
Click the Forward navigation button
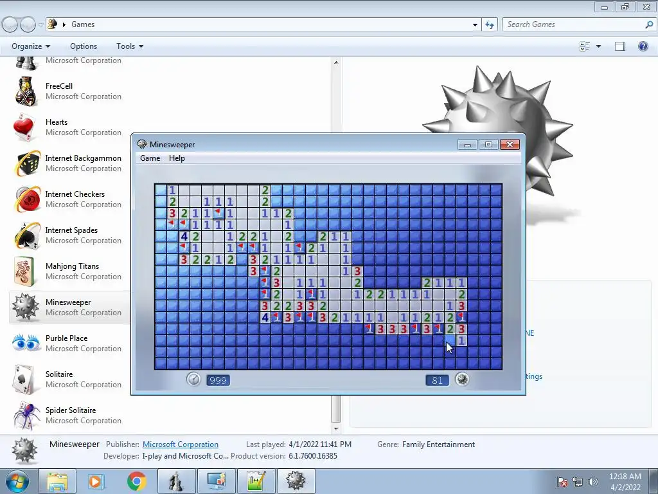pyautogui.click(x=28, y=25)
